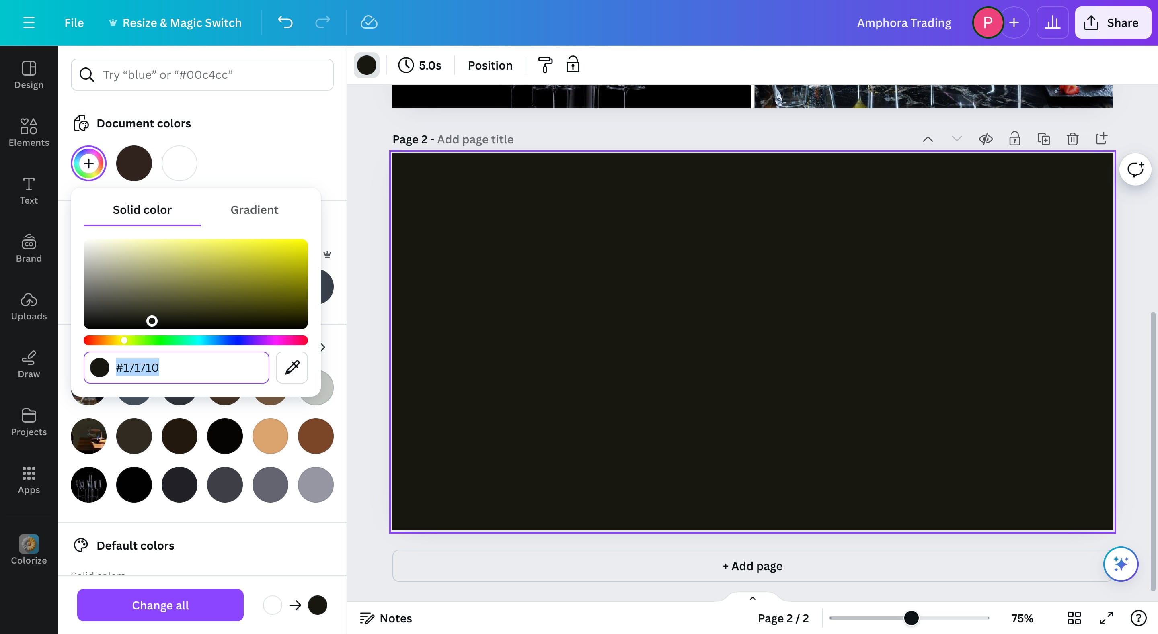
Task: Open the insights chart icon
Action: (x=1052, y=22)
